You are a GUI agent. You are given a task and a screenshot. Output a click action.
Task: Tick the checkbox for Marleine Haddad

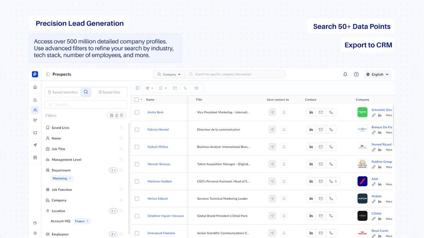pyautogui.click(x=137, y=182)
